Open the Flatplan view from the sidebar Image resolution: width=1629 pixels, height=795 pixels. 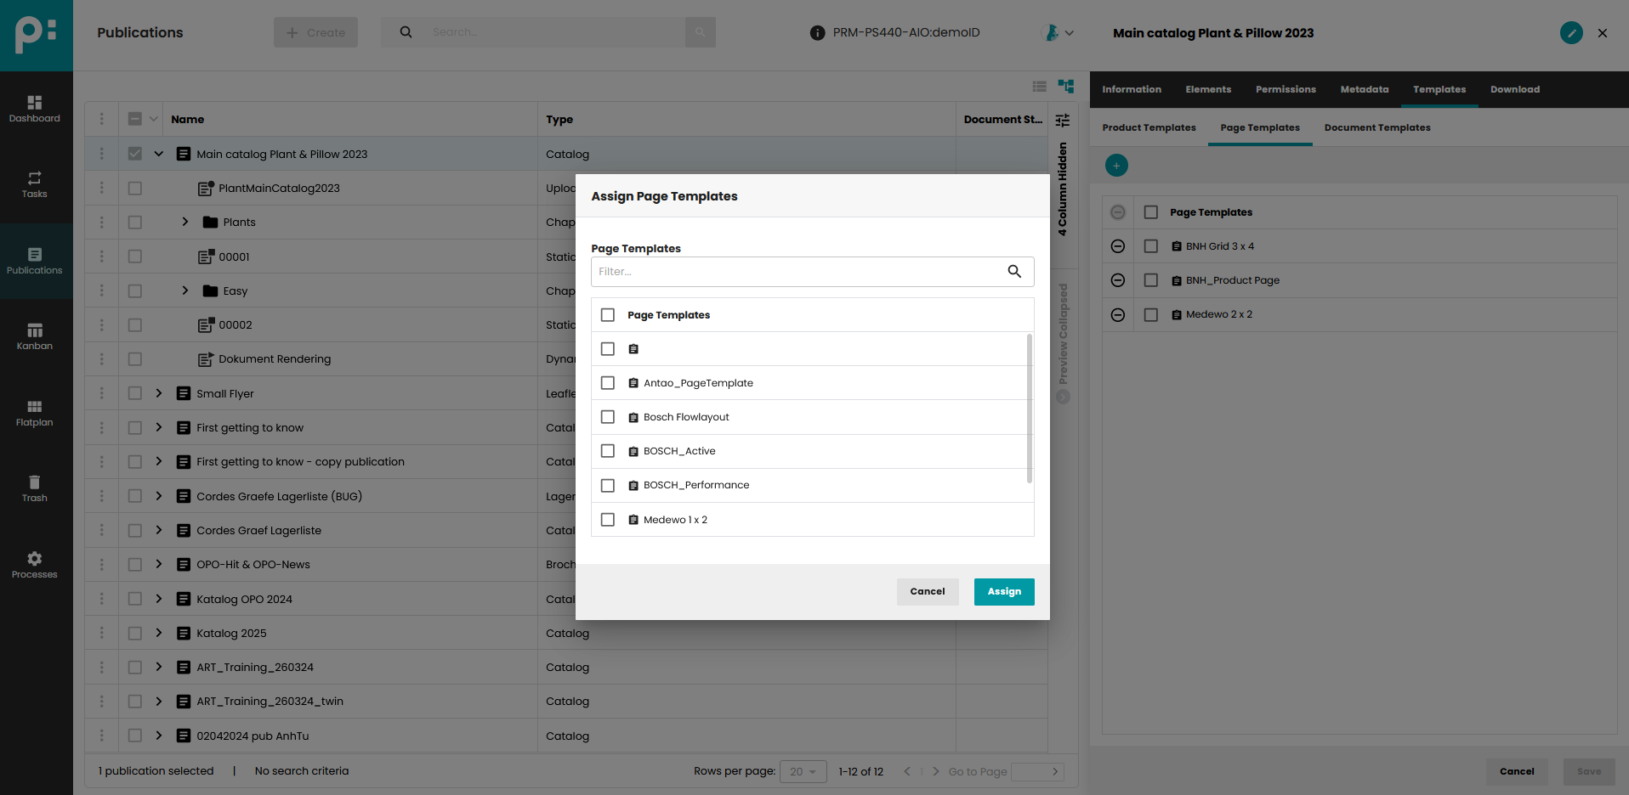coord(34,411)
